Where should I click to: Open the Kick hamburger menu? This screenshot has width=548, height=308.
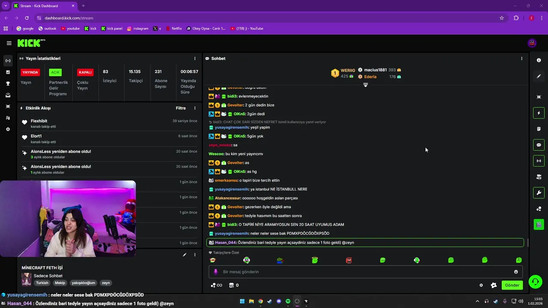[x=9, y=43]
